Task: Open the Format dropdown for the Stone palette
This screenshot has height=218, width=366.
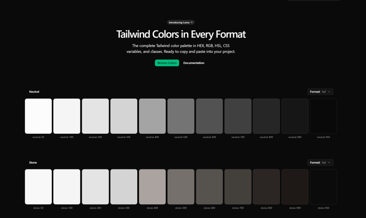Action: (x=320, y=162)
